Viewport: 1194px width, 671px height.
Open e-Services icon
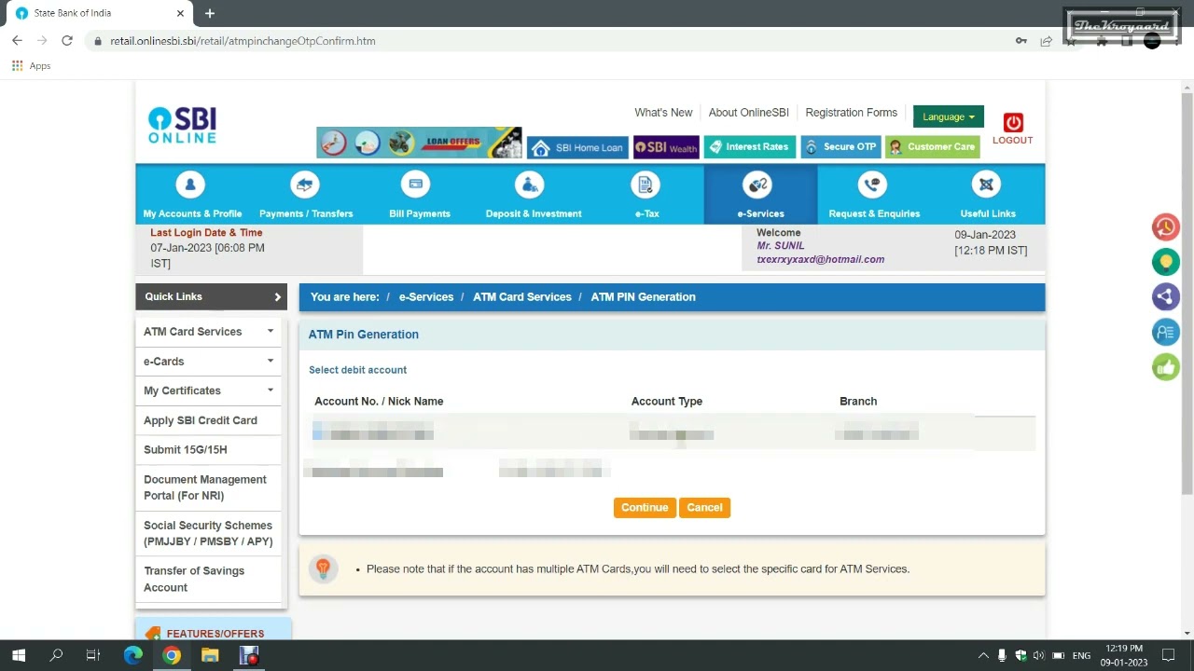pyautogui.click(x=758, y=185)
